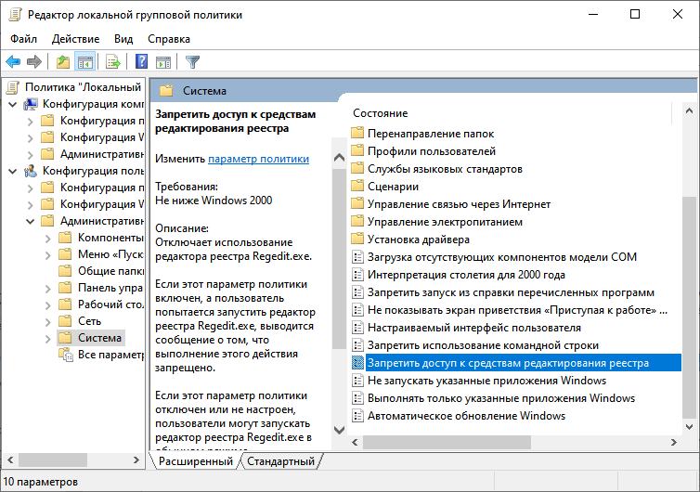The height and width of the screenshot is (492, 700).
Task: Select Запретить запуск из справки policy
Action: pos(503,292)
